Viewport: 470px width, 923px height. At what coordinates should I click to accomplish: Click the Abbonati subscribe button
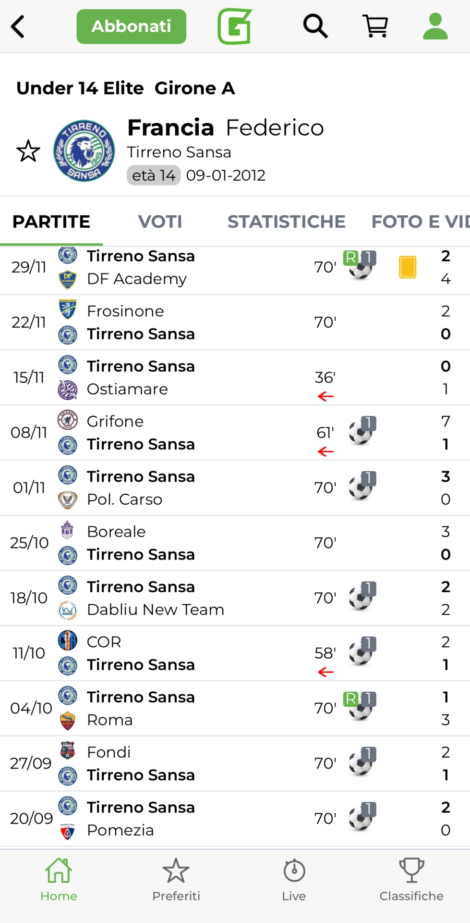point(131,26)
